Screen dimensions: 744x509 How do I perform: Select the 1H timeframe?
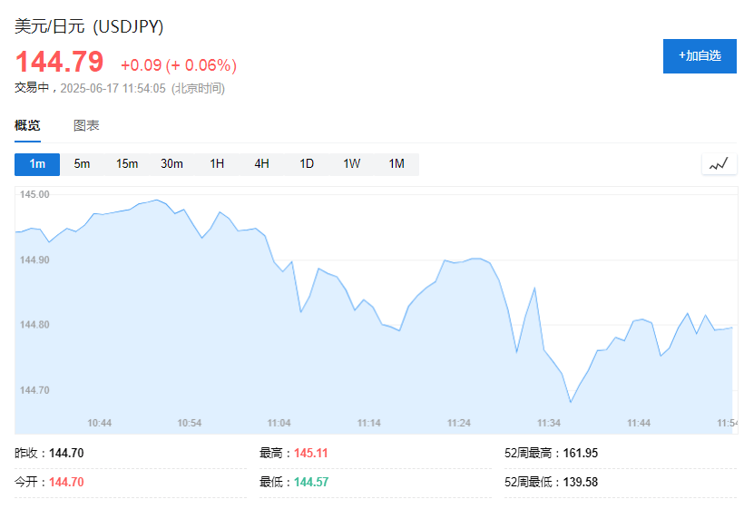pos(217,164)
